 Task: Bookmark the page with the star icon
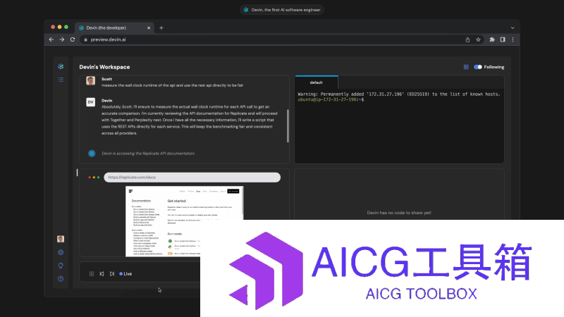[478, 39]
